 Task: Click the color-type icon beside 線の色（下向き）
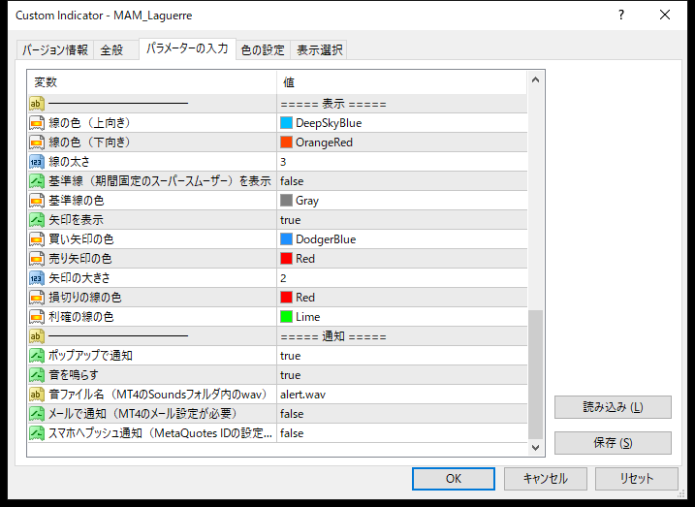37,143
